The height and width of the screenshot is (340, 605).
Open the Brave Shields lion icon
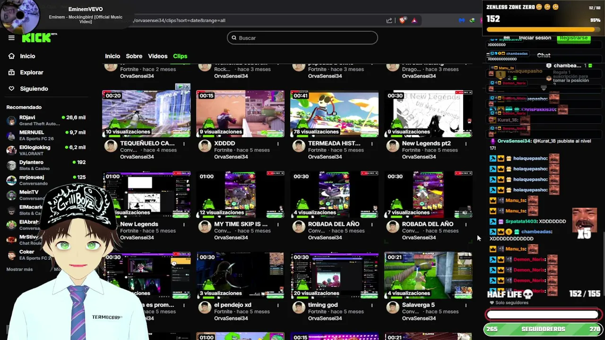pyautogui.click(x=402, y=20)
